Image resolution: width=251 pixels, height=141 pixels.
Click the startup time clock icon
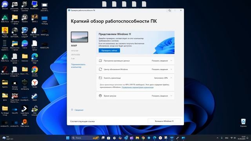(x=100, y=96)
